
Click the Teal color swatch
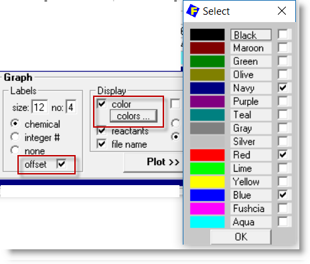click(x=207, y=115)
